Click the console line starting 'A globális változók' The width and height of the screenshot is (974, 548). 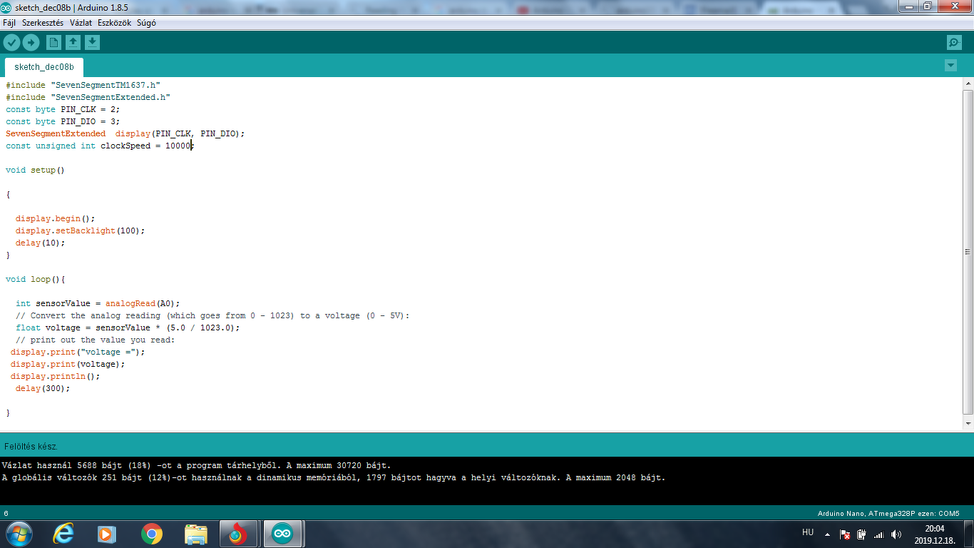[333, 477]
